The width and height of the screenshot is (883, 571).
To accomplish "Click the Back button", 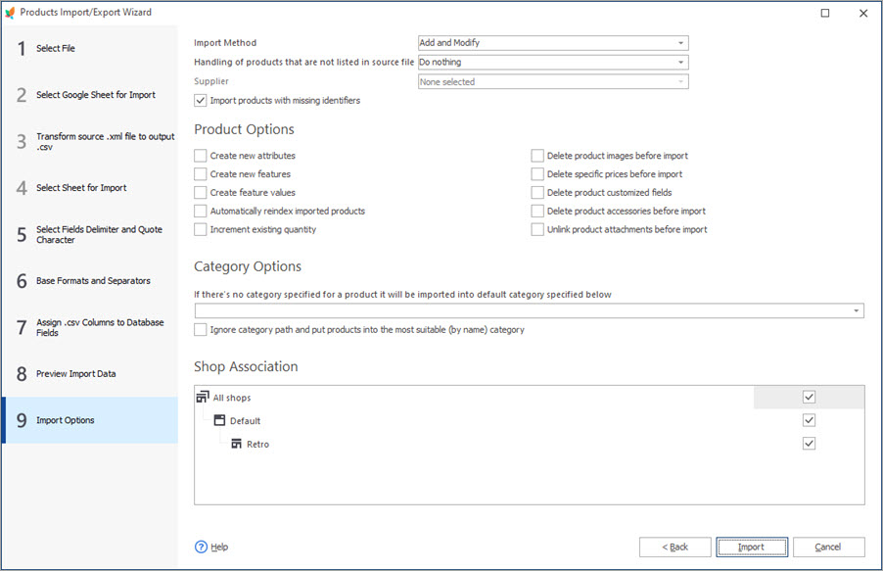I will (x=674, y=547).
